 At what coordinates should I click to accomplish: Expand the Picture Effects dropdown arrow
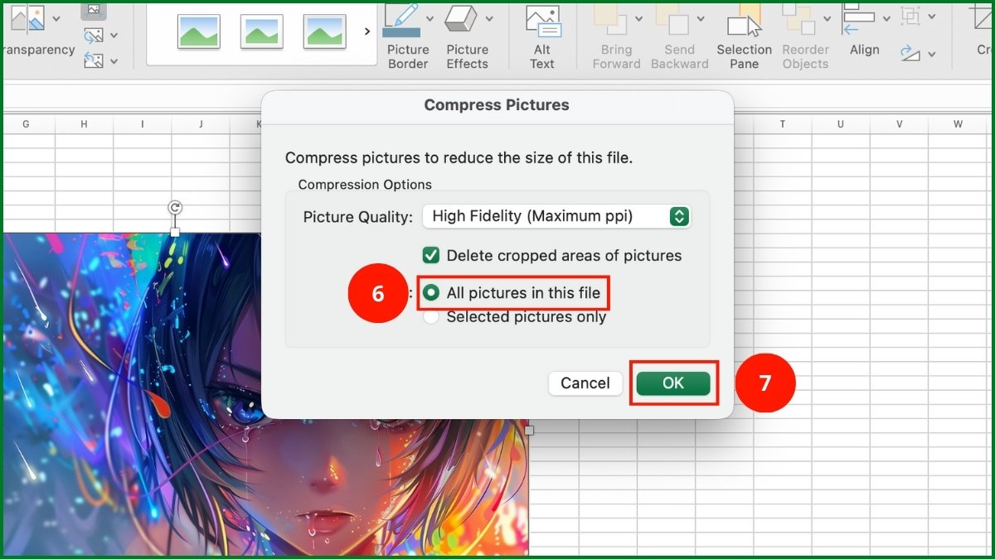pyautogui.click(x=488, y=17)
